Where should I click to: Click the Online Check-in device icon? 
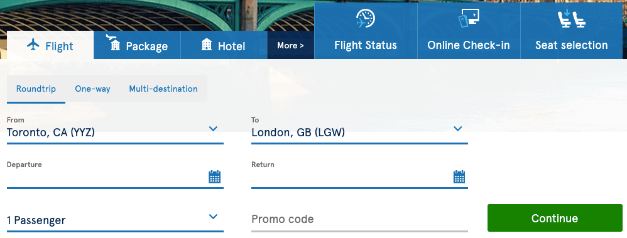click(469, 18)
